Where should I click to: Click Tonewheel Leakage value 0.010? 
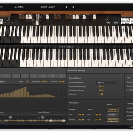[101, 86]
